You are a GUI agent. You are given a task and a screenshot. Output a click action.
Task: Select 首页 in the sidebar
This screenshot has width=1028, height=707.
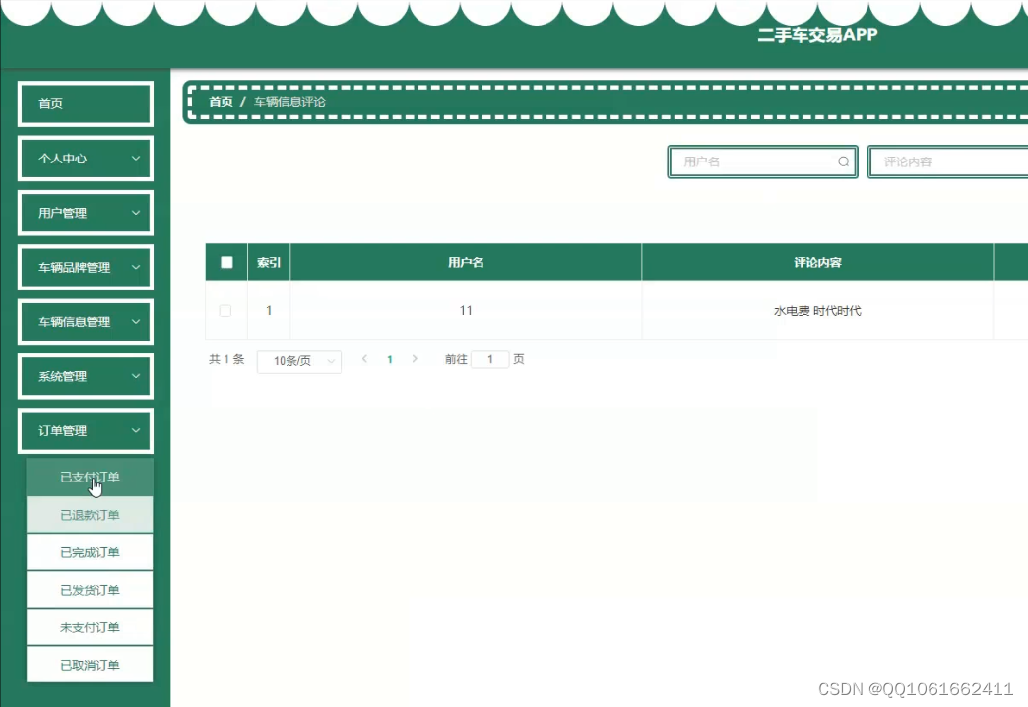[x=85, y=102]
